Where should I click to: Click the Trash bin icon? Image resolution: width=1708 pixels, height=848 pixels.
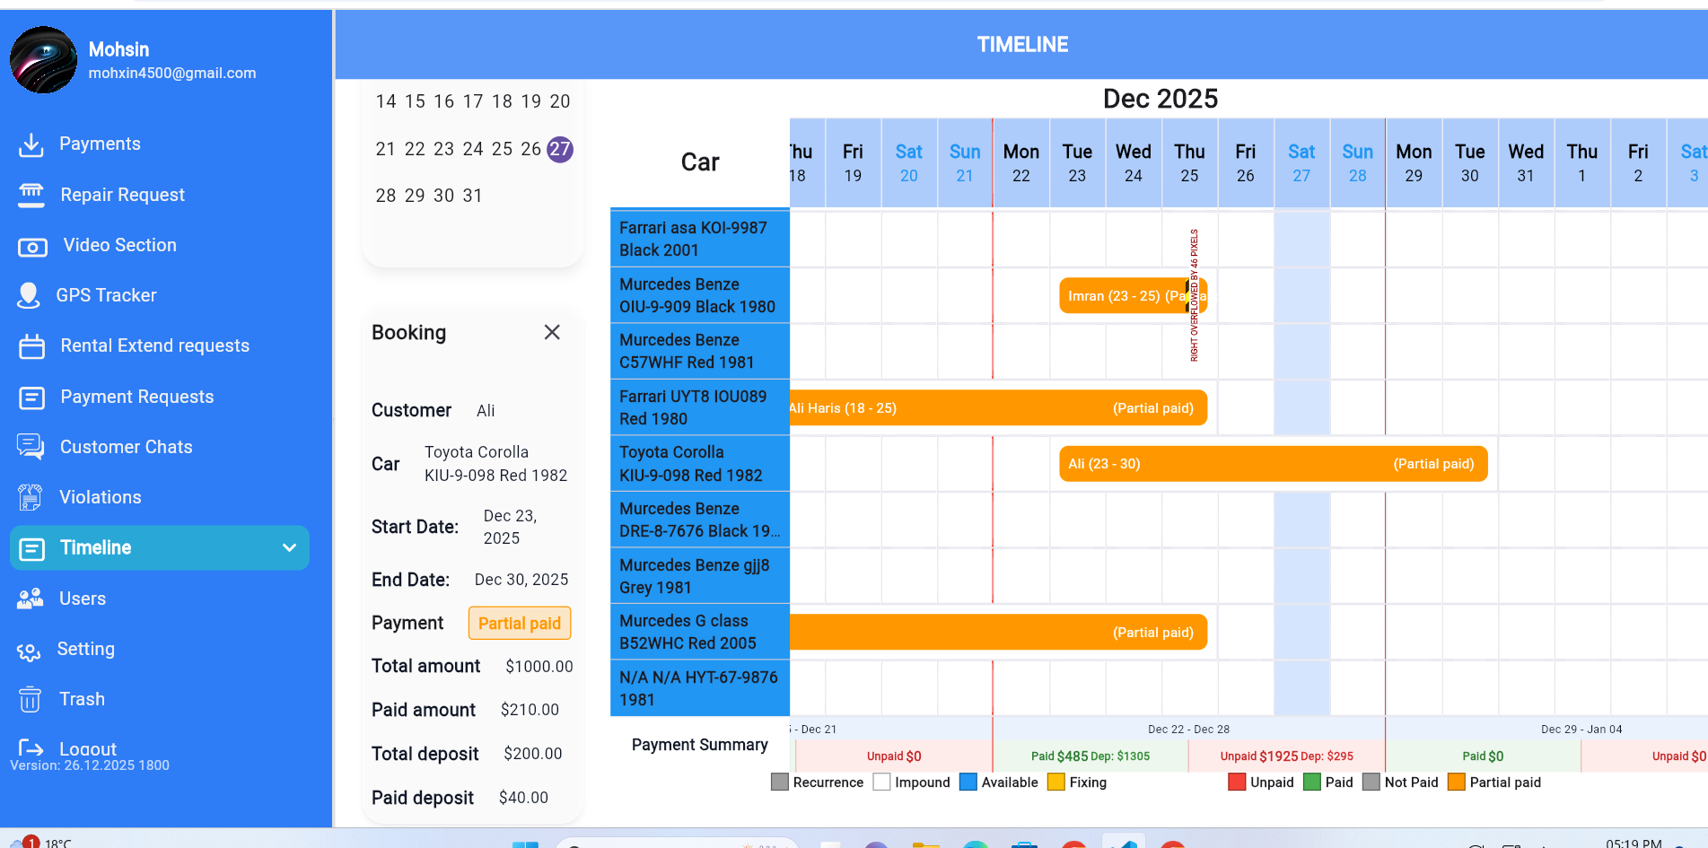tap(31, 699)
